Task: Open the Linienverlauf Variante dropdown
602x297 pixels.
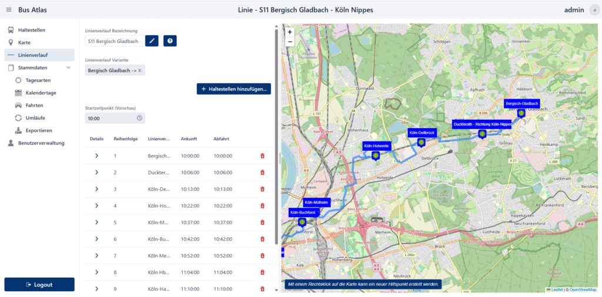Action: pos(115,70)
